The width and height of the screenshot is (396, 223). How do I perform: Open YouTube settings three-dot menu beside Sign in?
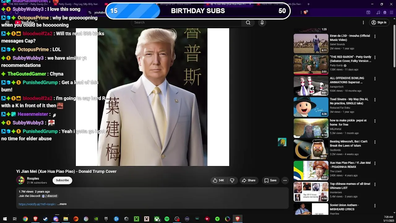coord(364,23)
